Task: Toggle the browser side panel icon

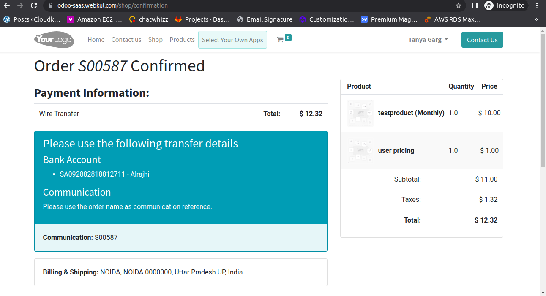Action: coord(475,5)
